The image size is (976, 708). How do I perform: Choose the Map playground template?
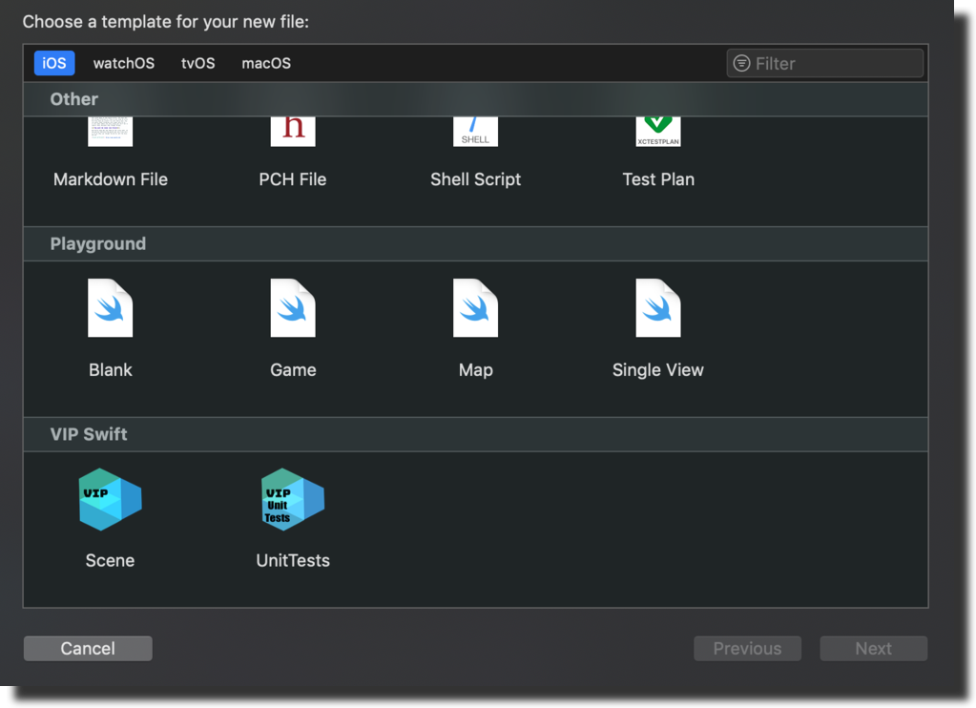point(475,307)
